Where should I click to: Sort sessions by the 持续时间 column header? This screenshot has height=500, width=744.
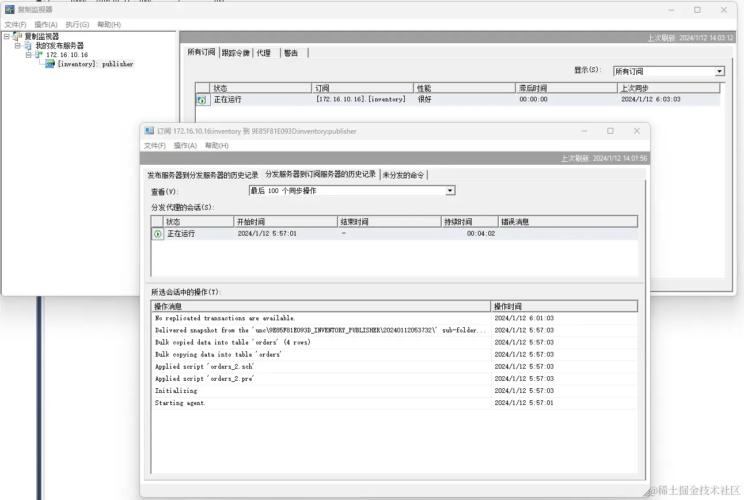pyautogui.click(x=470, y=222)
